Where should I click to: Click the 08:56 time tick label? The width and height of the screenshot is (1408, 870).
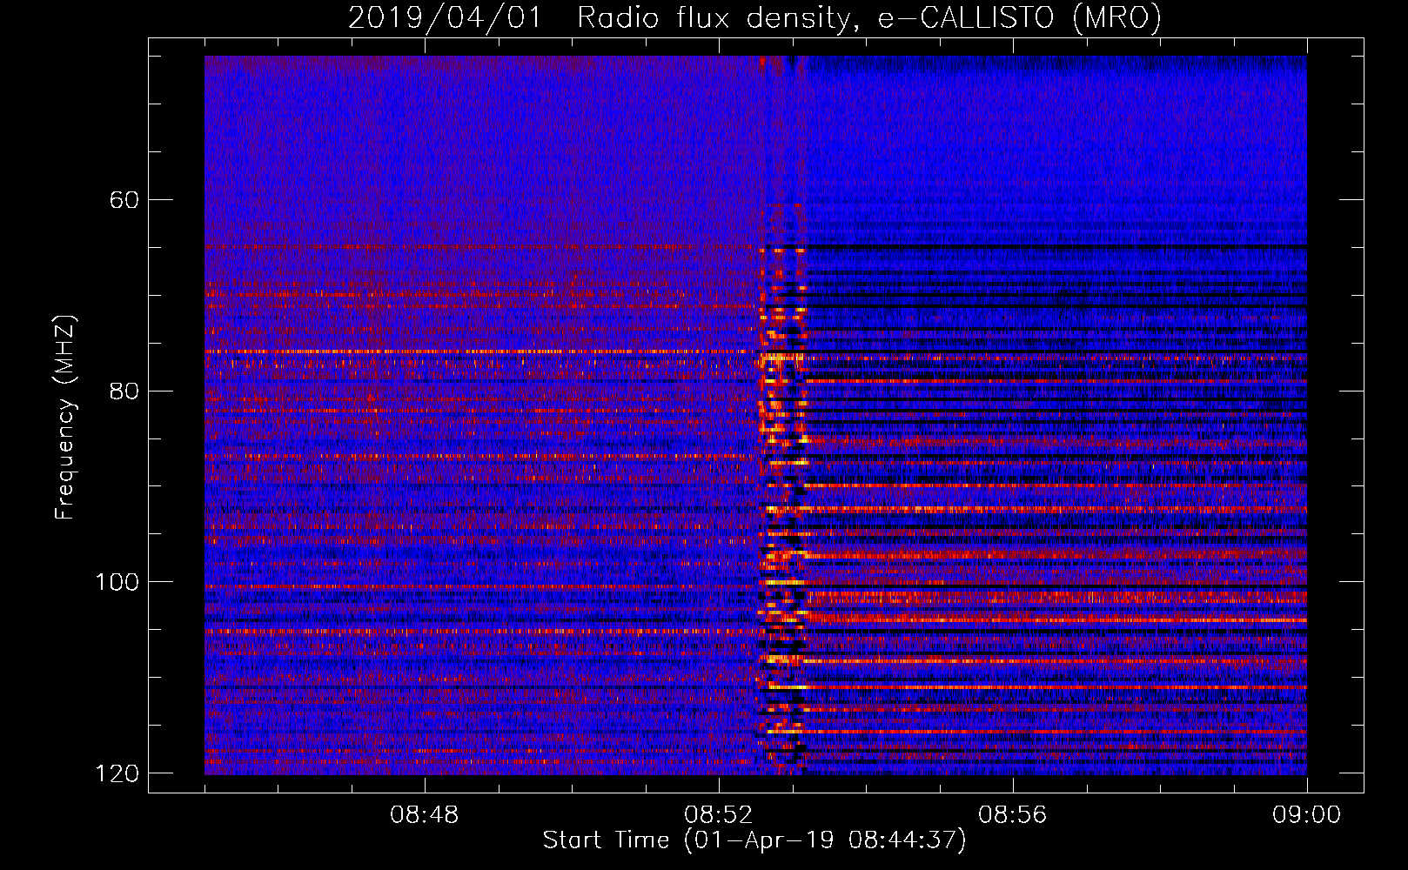[x=1013, y=815]
